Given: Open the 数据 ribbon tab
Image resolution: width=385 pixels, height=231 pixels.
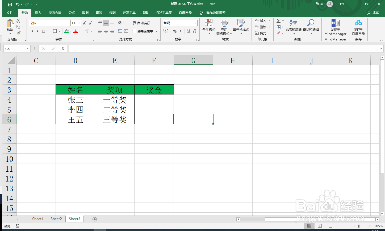Looking at the screenshot, I should (x=85, y=13).
